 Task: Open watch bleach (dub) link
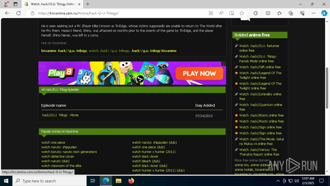click(x=146, y=161)
